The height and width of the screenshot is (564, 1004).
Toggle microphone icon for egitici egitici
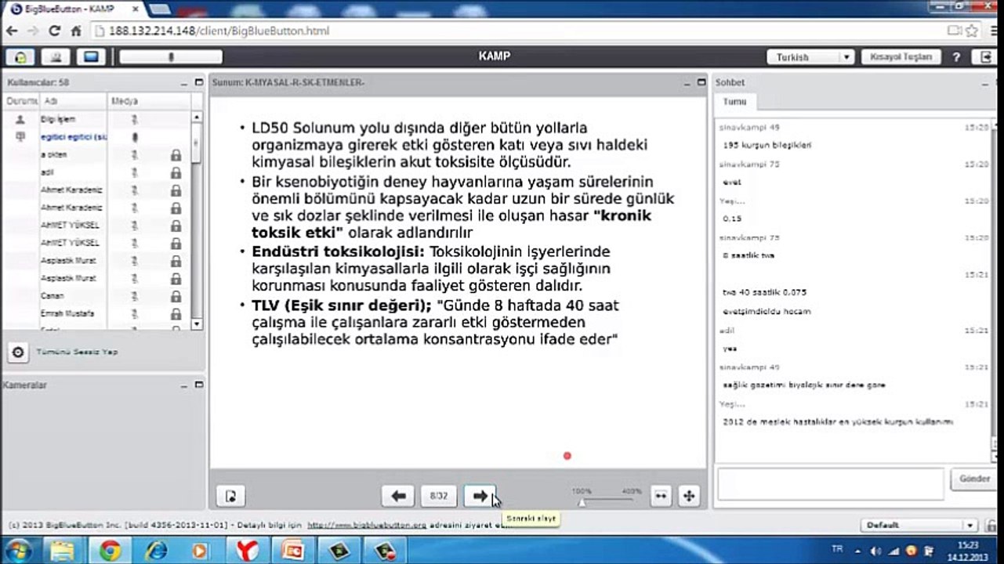point(135,137)
